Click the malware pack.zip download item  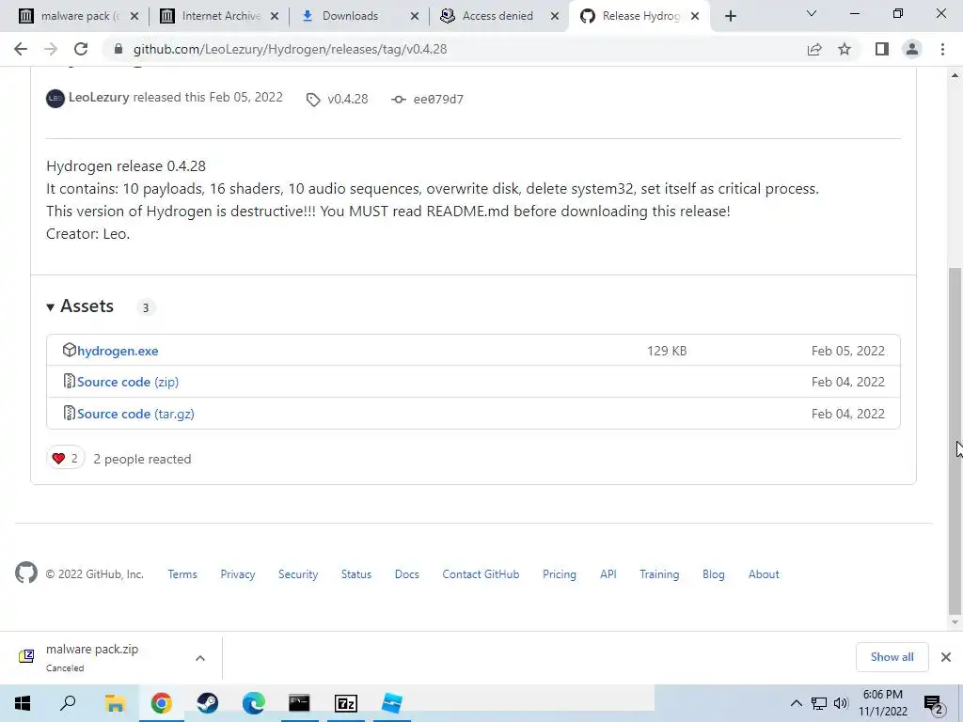pos(92,657)
